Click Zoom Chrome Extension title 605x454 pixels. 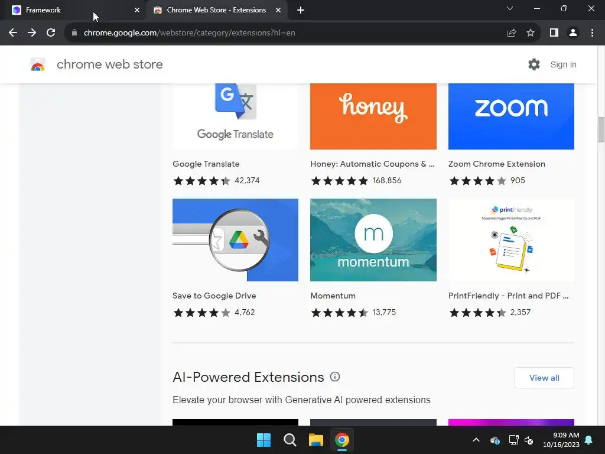pyautogui.click(x=496, y=164)
